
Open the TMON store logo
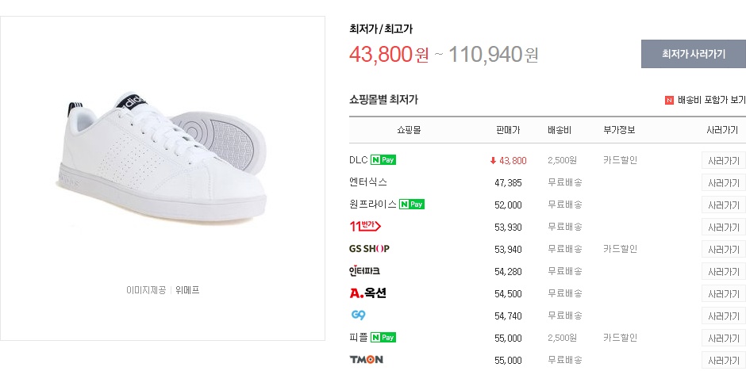coord(366,360)
